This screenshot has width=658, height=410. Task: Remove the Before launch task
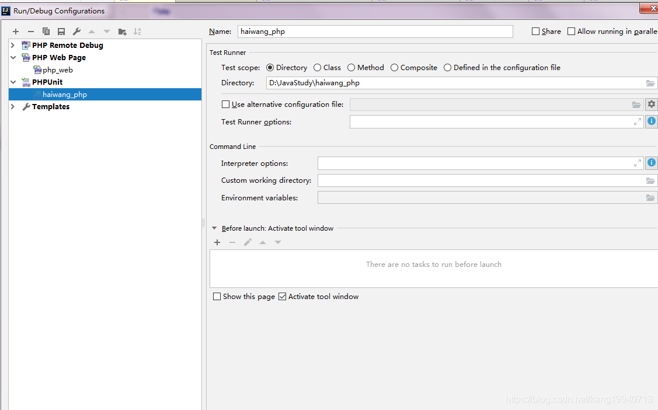pos(232,242)
